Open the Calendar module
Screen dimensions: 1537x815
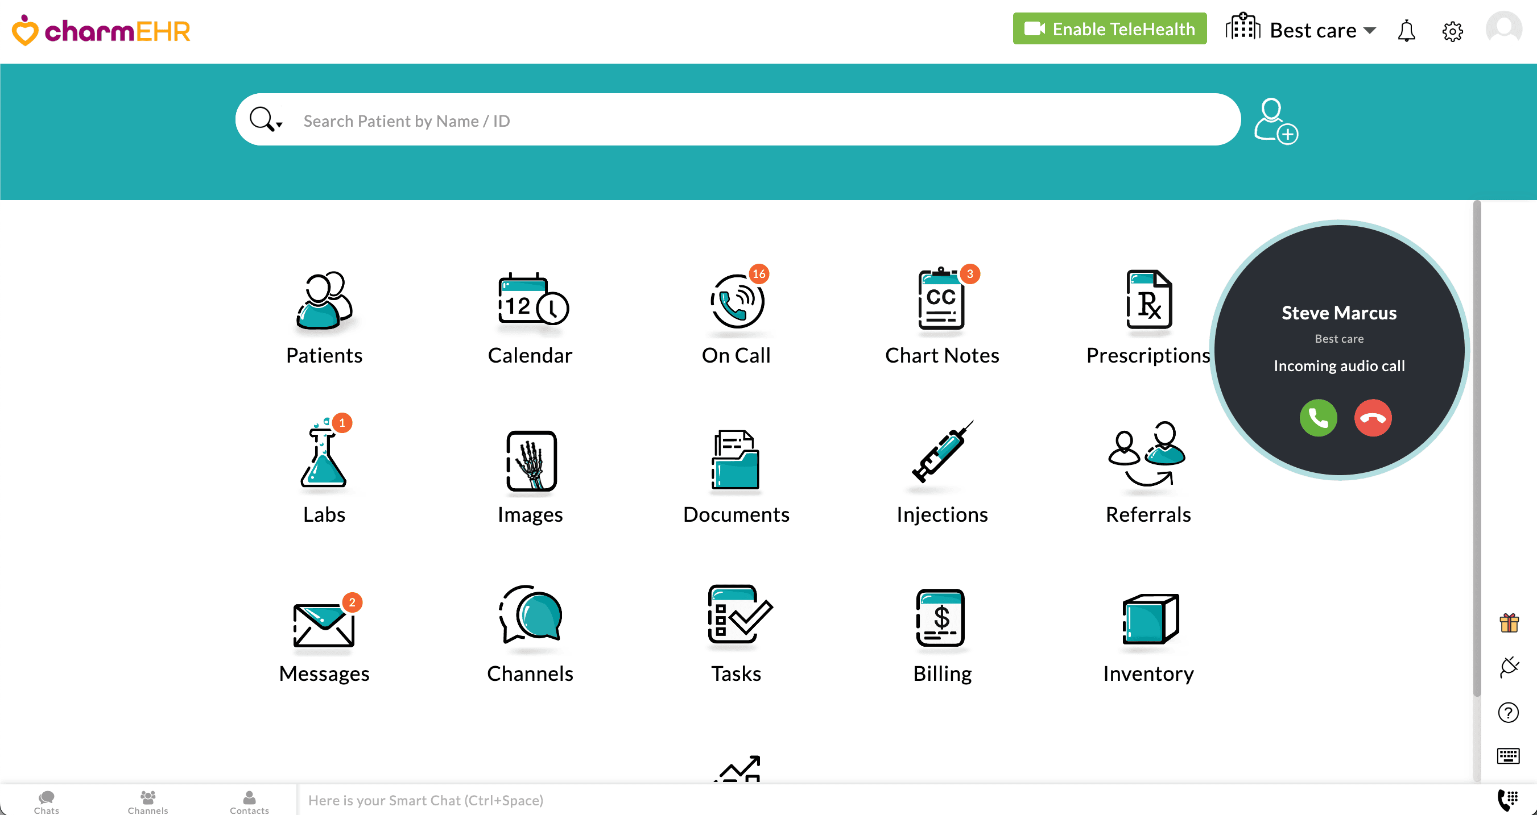point(530,301)
